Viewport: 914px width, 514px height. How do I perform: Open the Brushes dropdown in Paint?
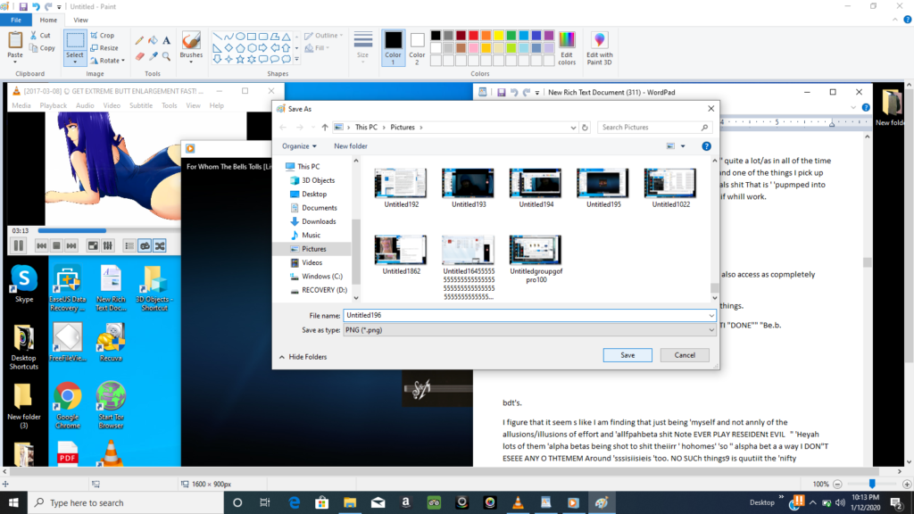pyautogui.click(x=191, y=48)
